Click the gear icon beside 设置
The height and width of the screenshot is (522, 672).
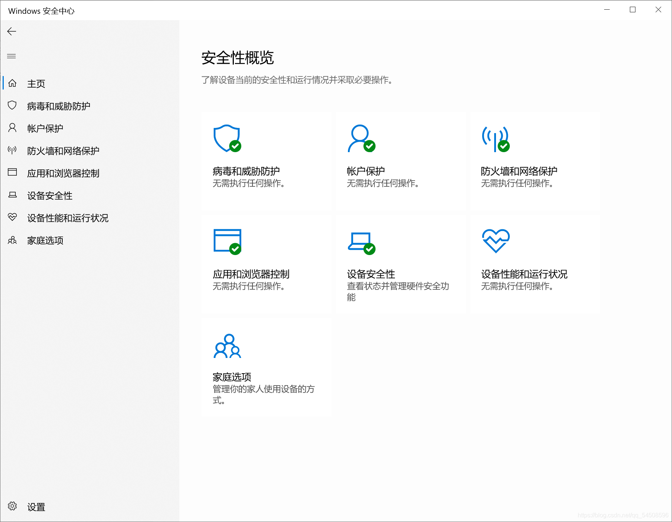(12, 506)
